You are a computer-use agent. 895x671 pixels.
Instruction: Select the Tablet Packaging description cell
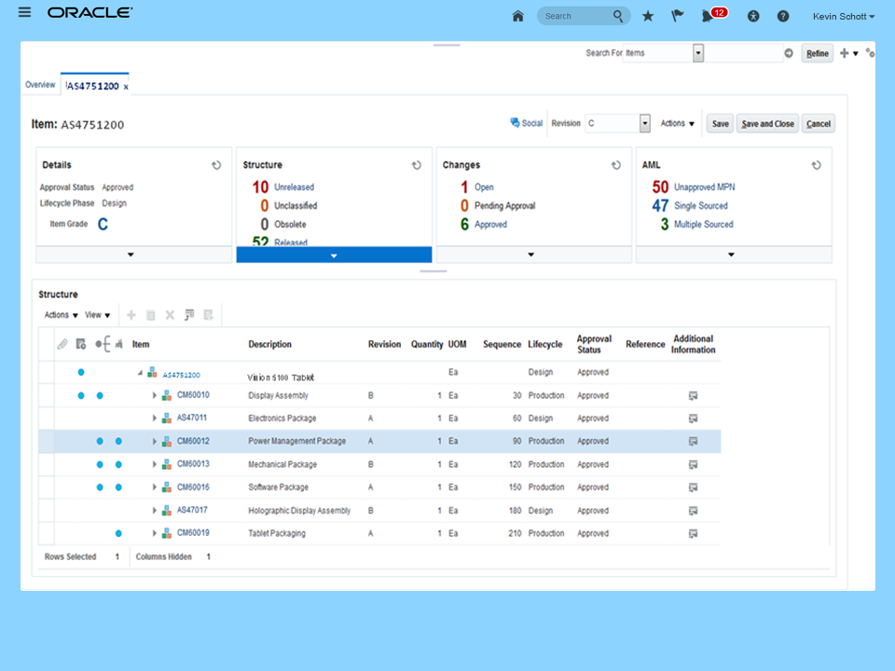coord(277,533)
